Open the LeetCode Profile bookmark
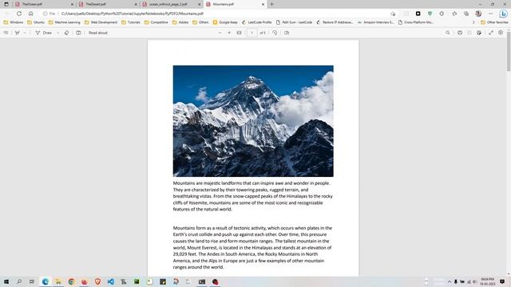The width and height of the screenshot is (511, 287). (x=256, y=22)
